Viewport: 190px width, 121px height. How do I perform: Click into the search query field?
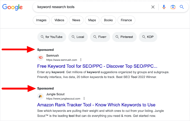point(92,7)
